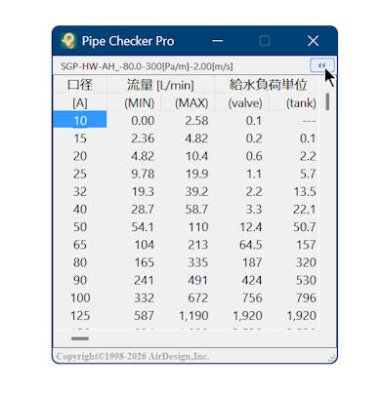Click MAX flow value 2.58
Screen dimensions: 382x393
click(x=196, y=121)
